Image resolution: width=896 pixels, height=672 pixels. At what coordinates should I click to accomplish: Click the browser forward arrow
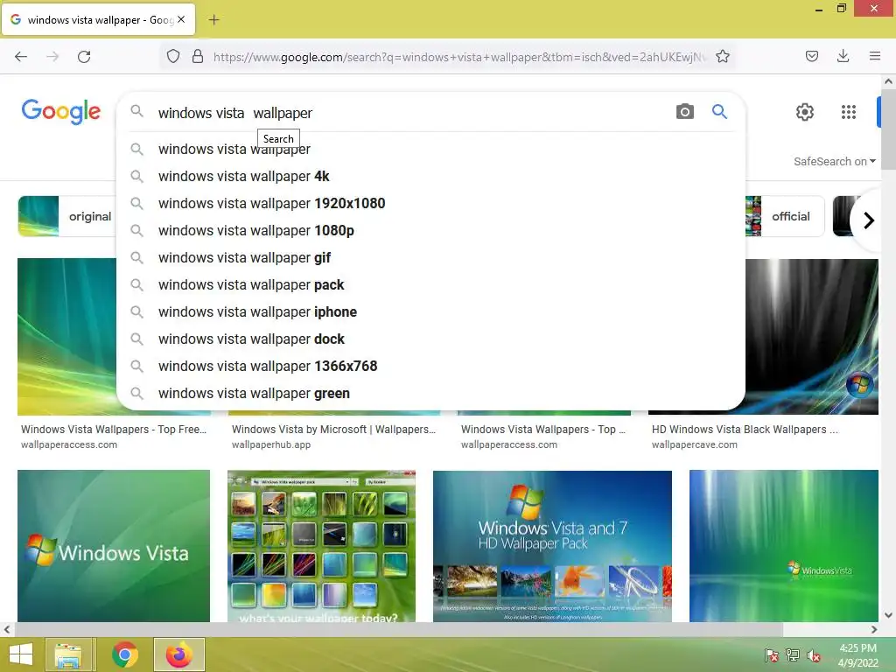52,57
